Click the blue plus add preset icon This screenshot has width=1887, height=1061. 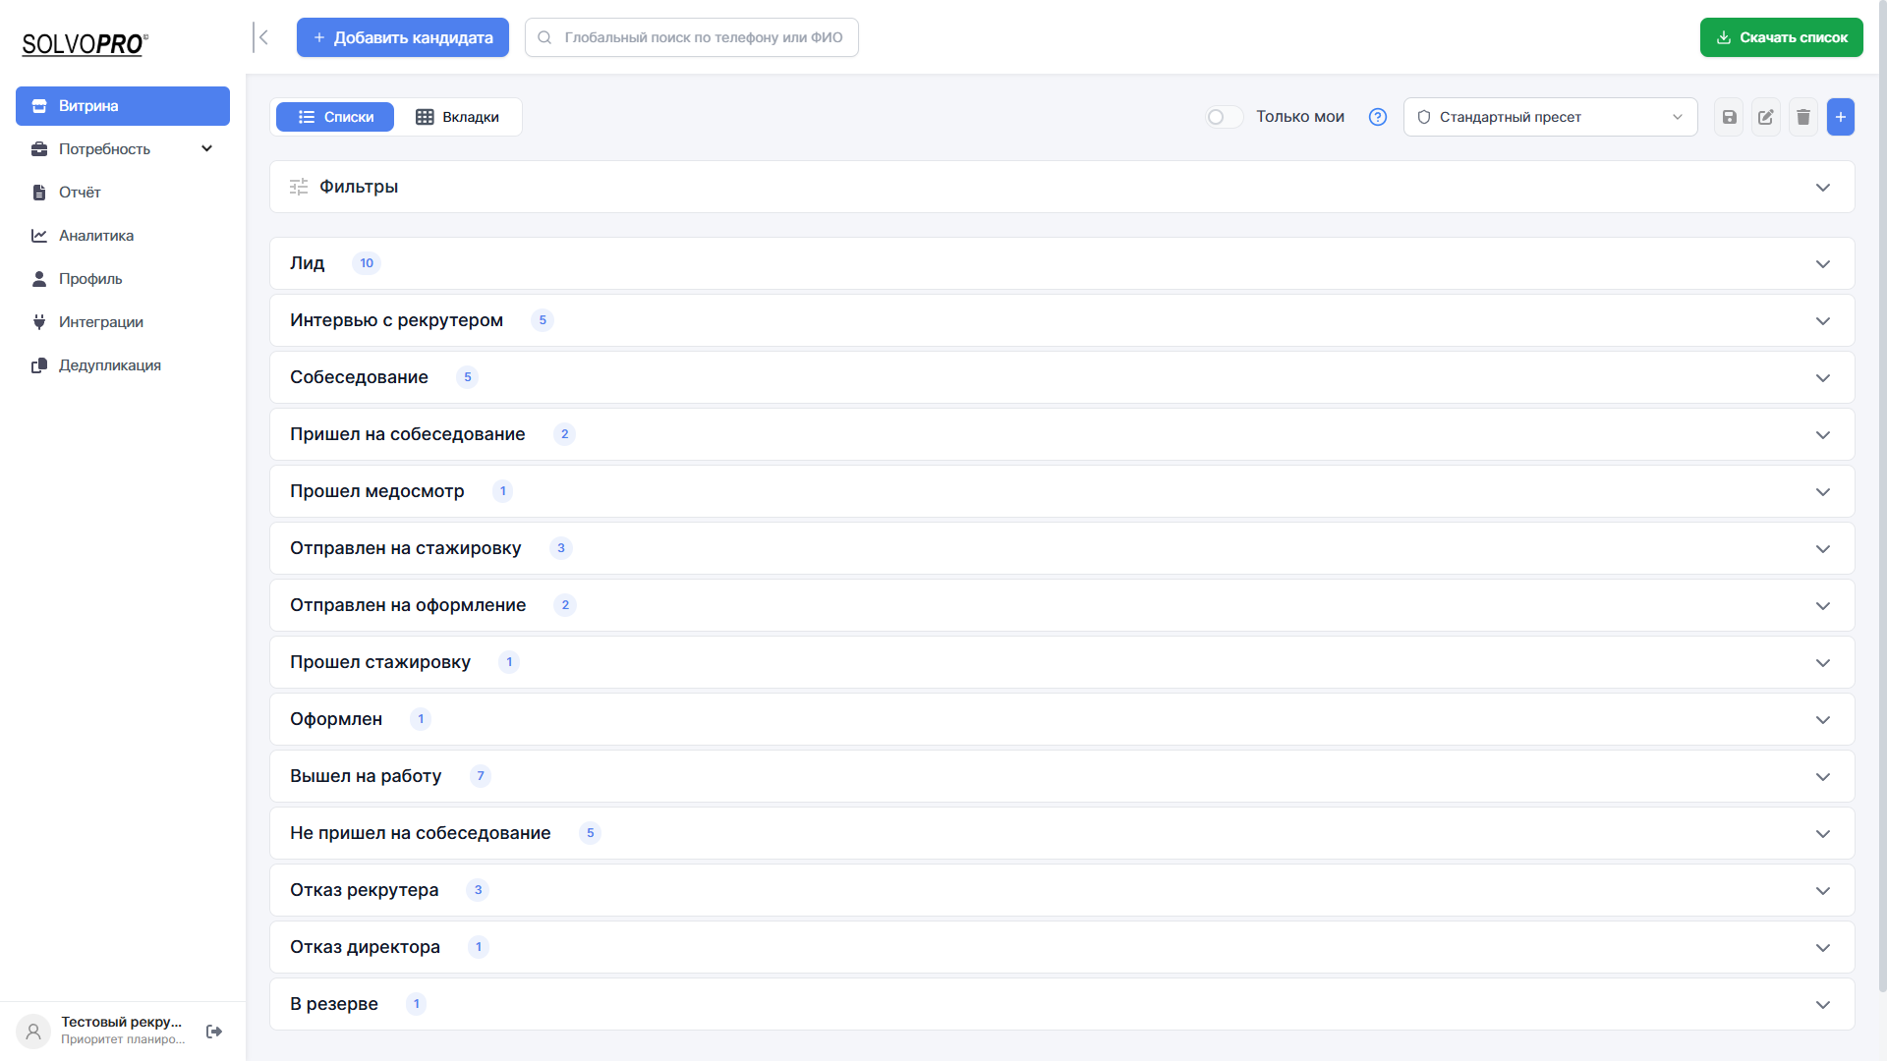tap(1841, 117)
